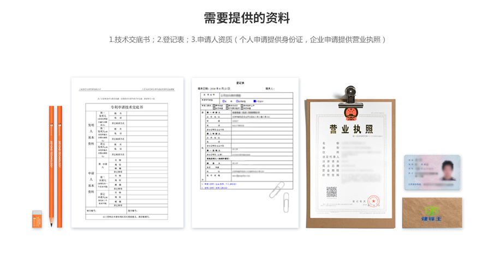The height and width of the screenshot is (261, 494).
Task: Open the blurred ID card image
Action: (432, 172)
